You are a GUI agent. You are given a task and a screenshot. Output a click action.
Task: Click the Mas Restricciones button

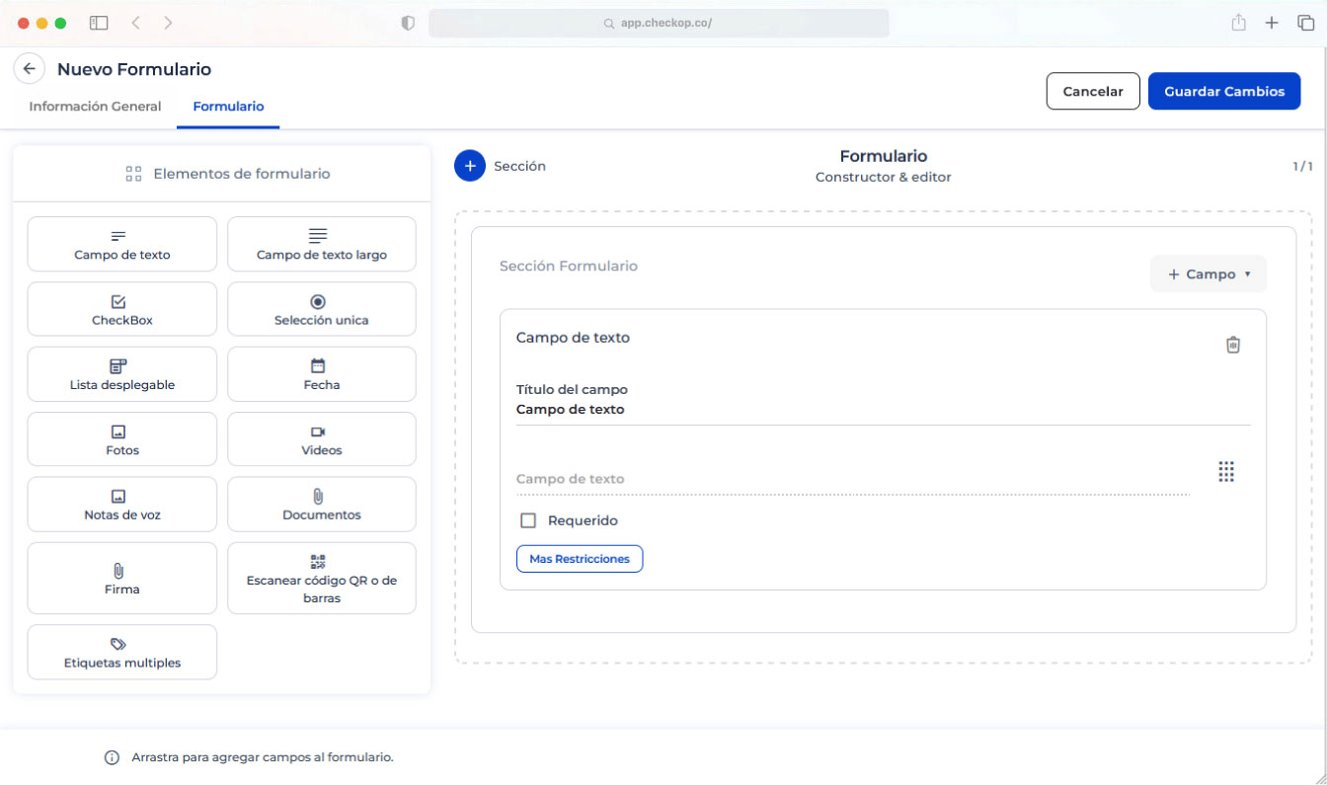(580, 558)
